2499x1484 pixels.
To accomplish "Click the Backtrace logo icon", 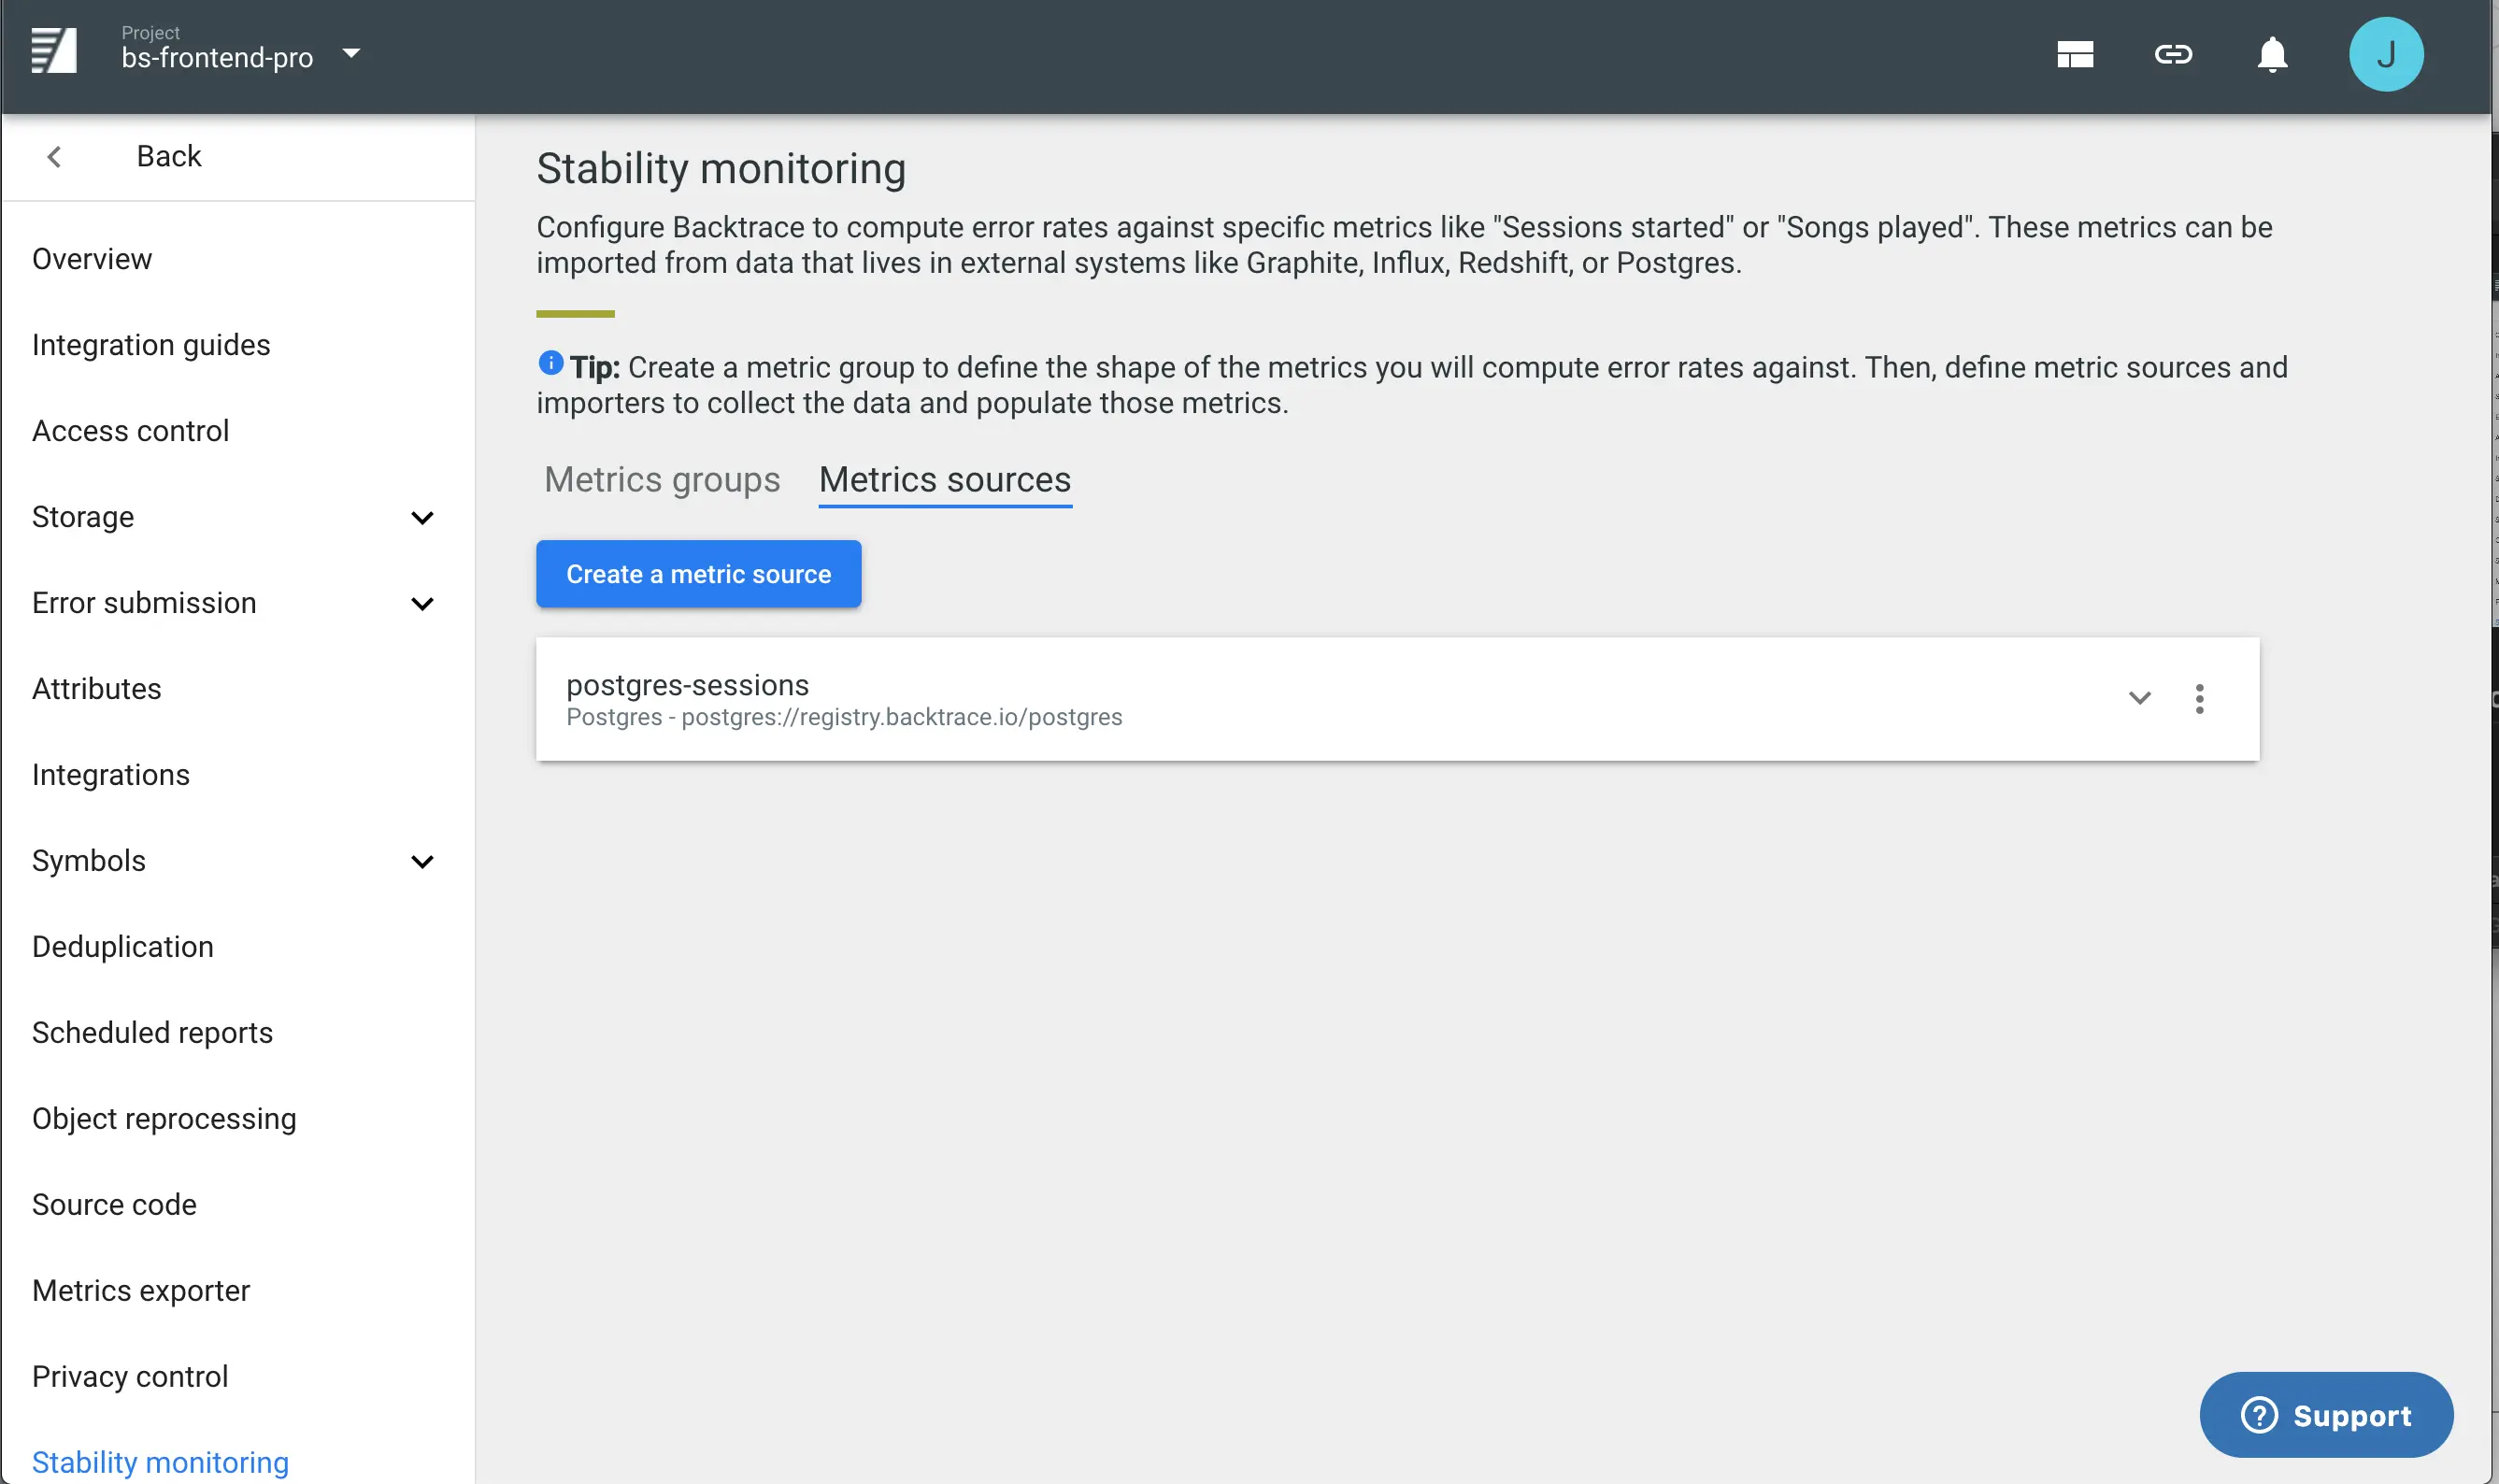I will coord(54,52).
